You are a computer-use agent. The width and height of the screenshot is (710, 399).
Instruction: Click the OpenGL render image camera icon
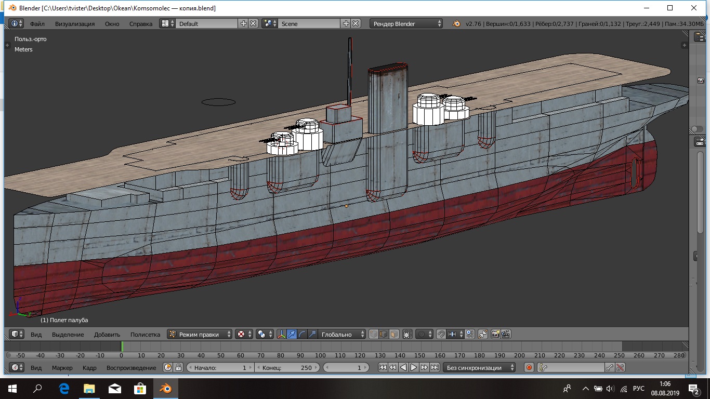click(x=495, y=335)
